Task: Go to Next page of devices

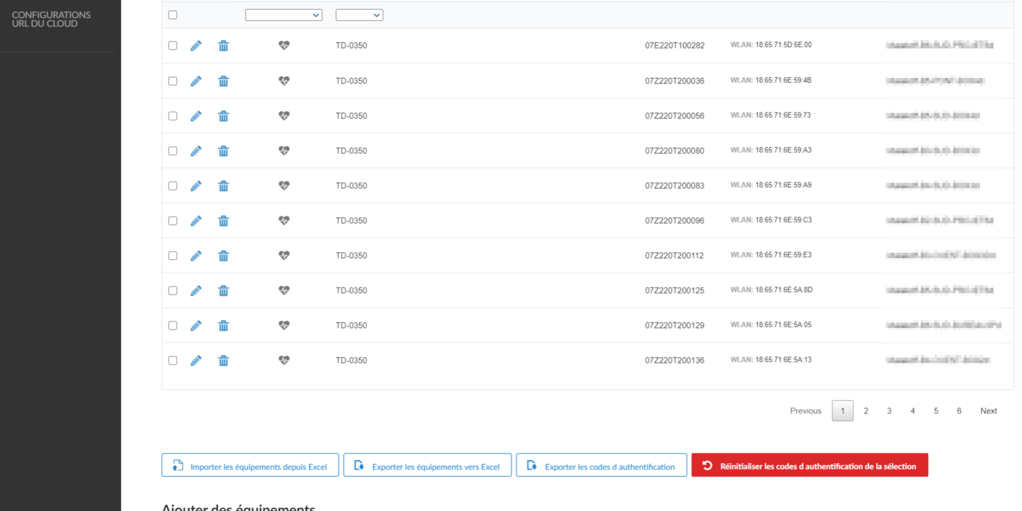Action: pos(988,411)
